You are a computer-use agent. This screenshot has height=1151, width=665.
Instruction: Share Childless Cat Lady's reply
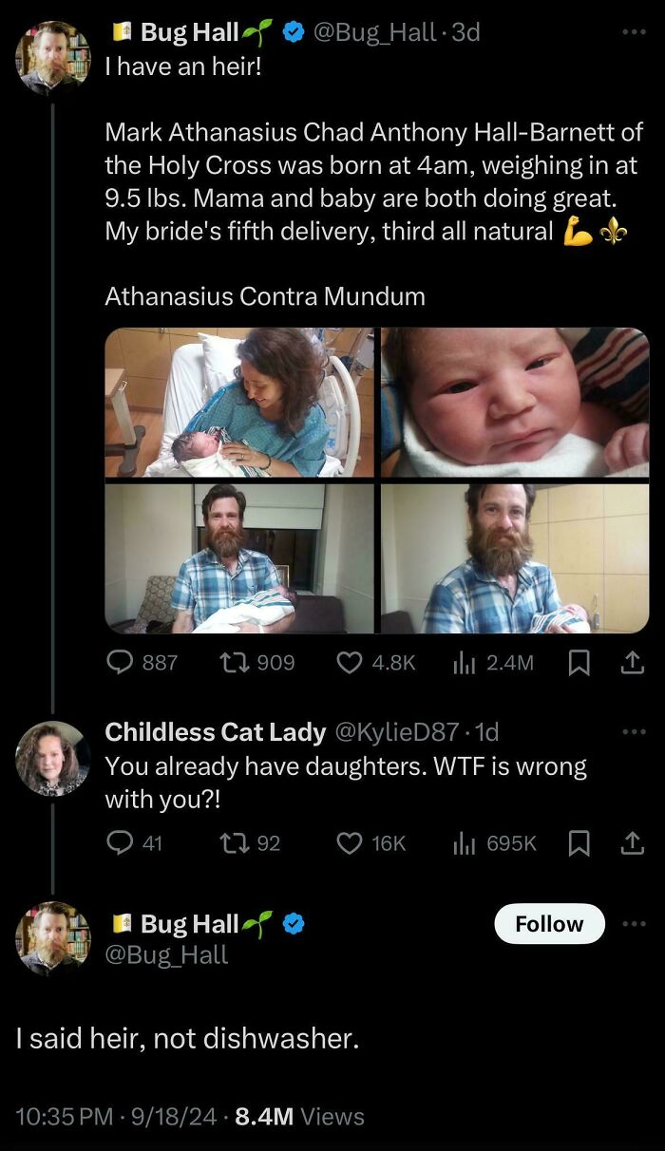632,842
